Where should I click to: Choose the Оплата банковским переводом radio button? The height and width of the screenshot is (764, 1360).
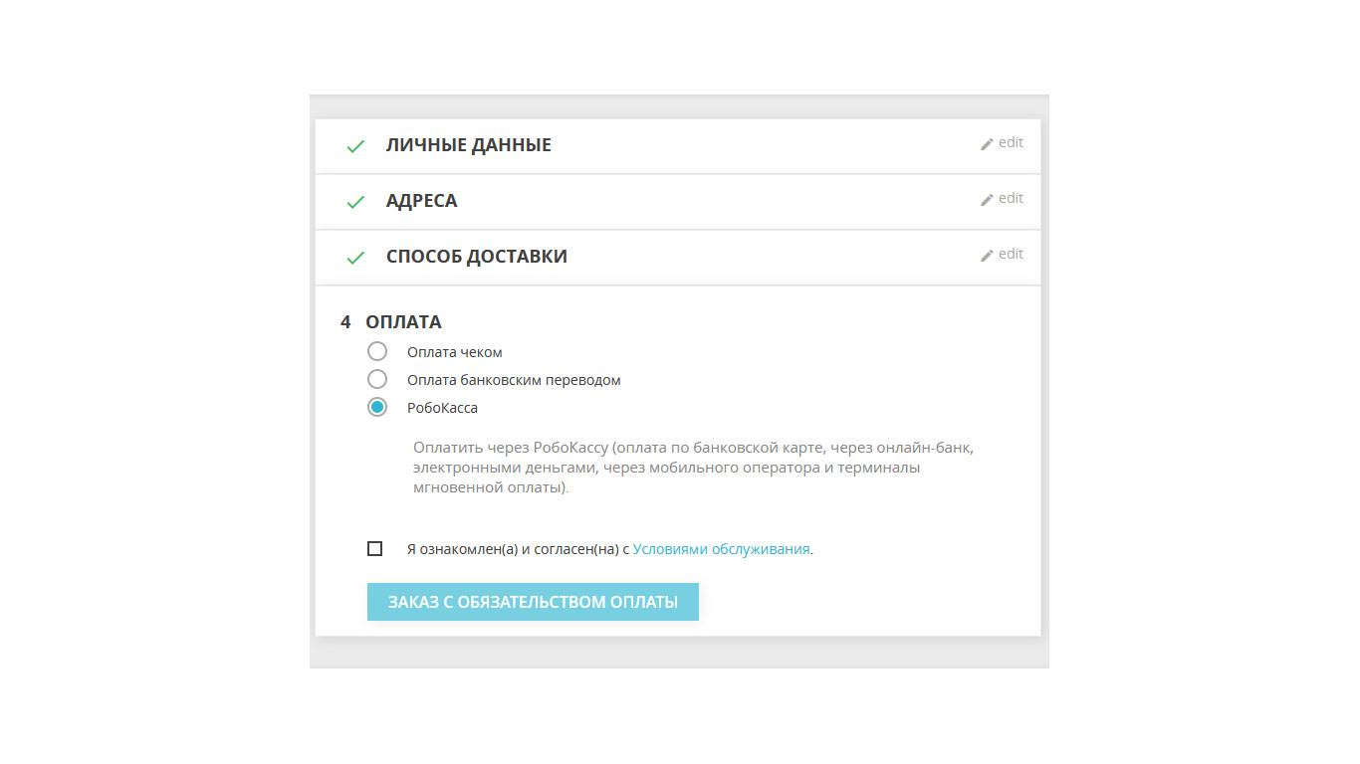(x=377, y=379)
